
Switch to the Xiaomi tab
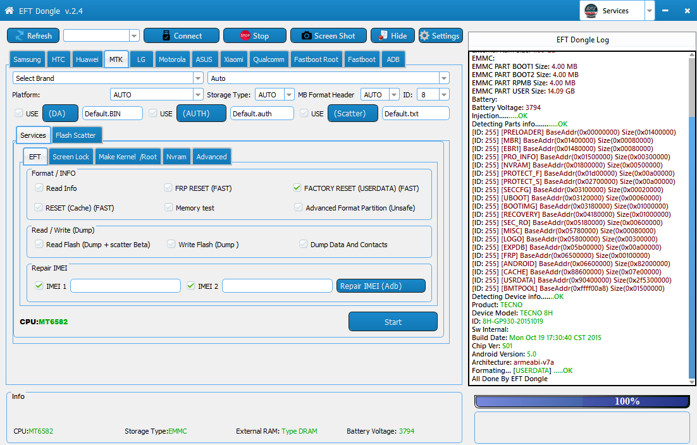tap(233, 59)
